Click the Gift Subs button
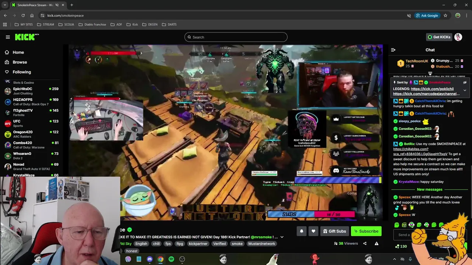 [x=334, y=231]
